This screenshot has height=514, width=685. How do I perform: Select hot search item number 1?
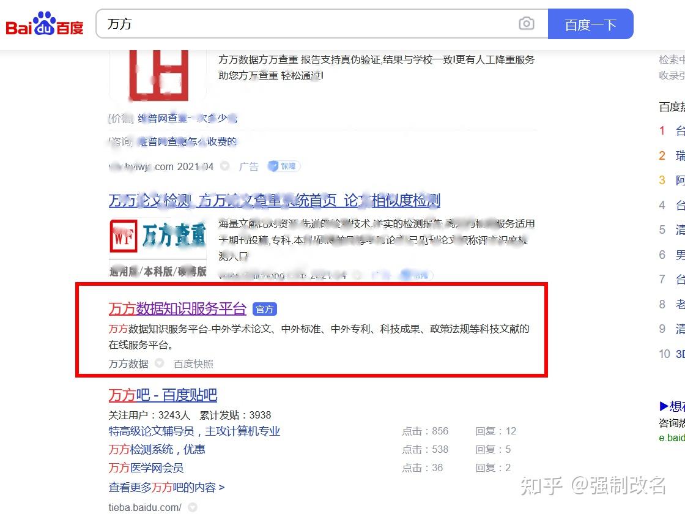click(672, 130)
